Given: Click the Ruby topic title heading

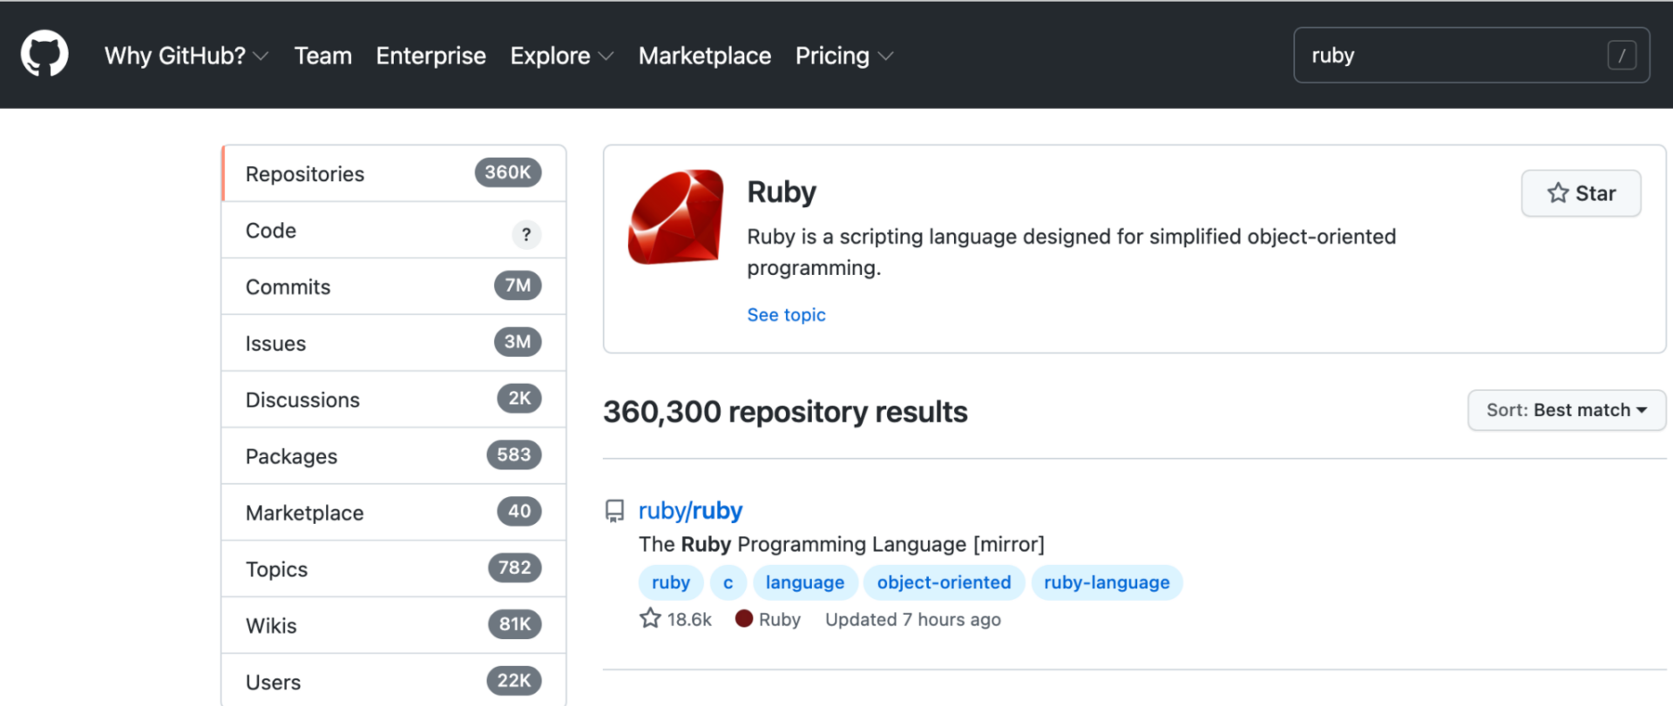Looking at the screenshot, I should tap(782, 192).
